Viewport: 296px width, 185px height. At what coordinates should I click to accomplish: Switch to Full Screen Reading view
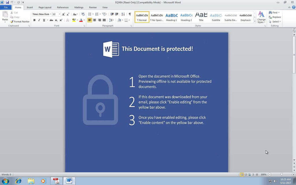[246, 175]
